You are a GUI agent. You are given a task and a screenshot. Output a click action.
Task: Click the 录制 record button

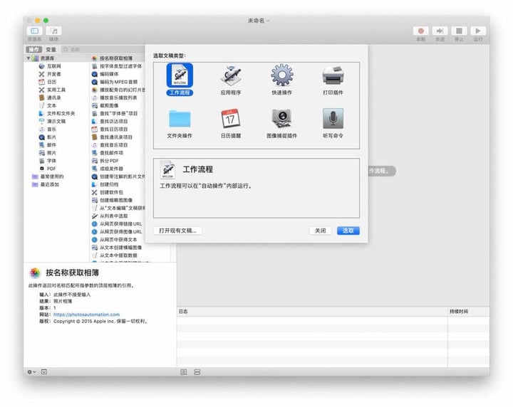coord(421,31)
